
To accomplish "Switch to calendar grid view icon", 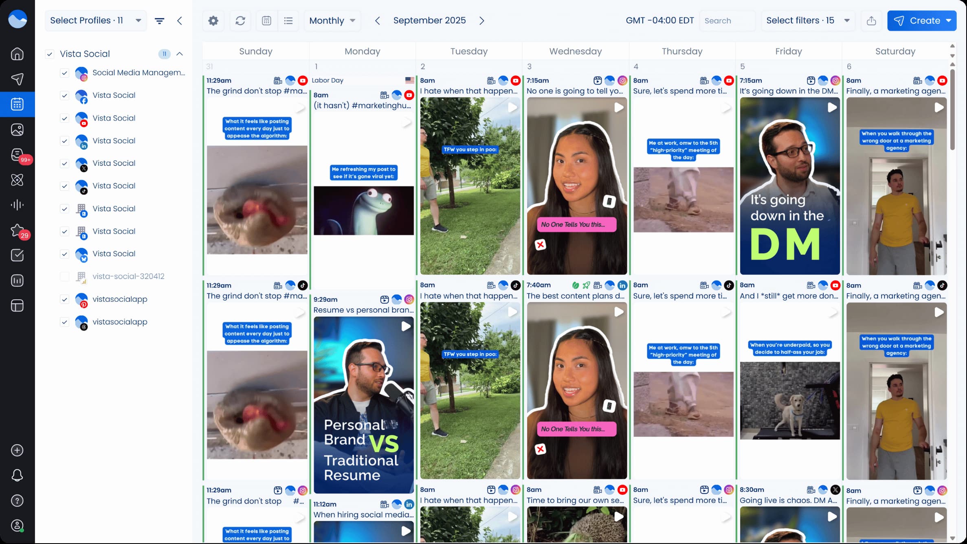I will click(267, 21).
